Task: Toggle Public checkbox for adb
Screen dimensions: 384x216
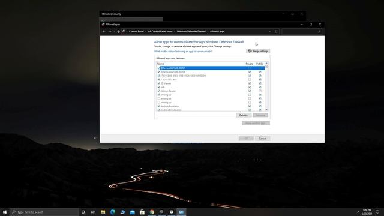Action: 260,87
